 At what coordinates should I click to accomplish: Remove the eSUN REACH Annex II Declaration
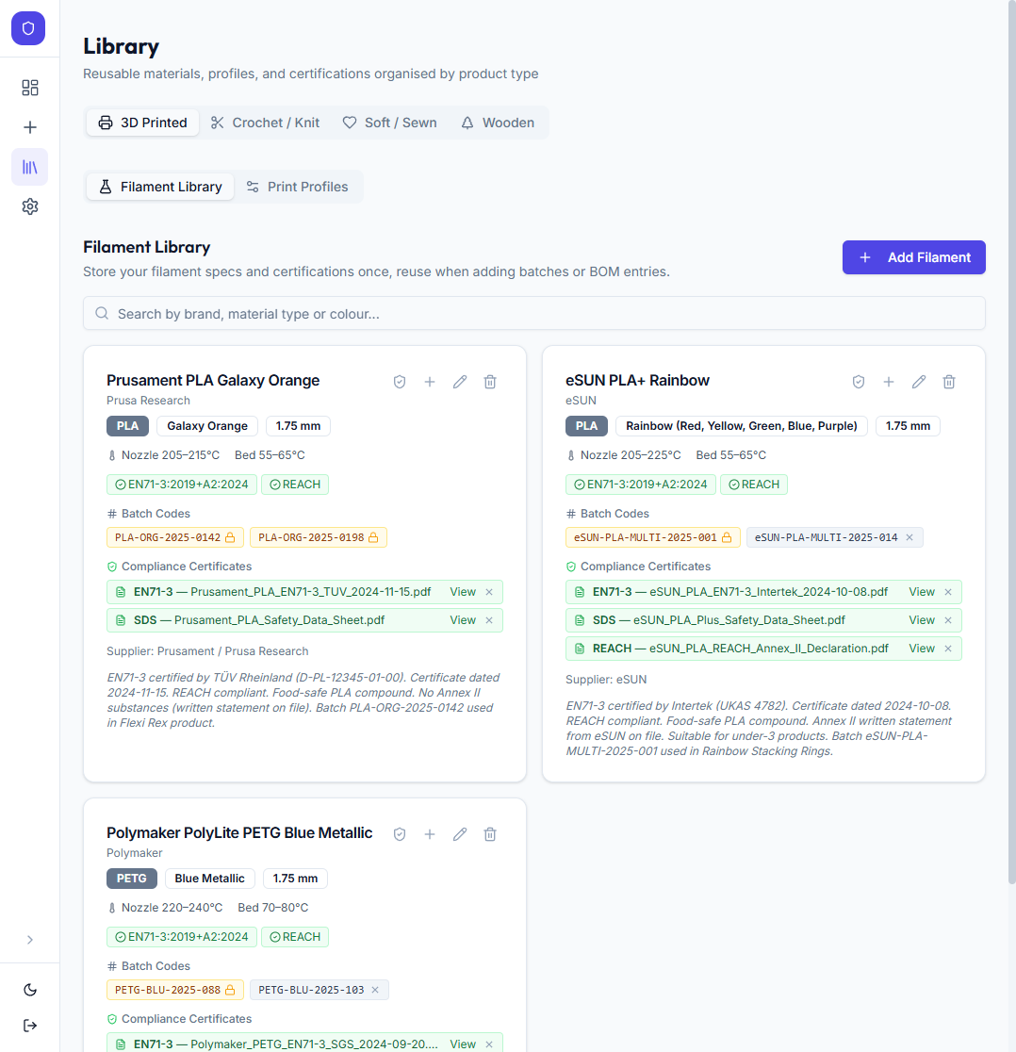(947, 649)
